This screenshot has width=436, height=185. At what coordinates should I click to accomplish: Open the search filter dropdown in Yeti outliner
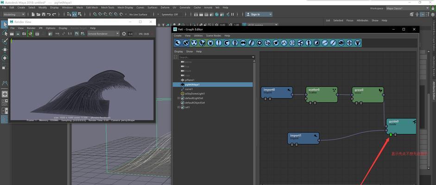(x=253, y=57)
